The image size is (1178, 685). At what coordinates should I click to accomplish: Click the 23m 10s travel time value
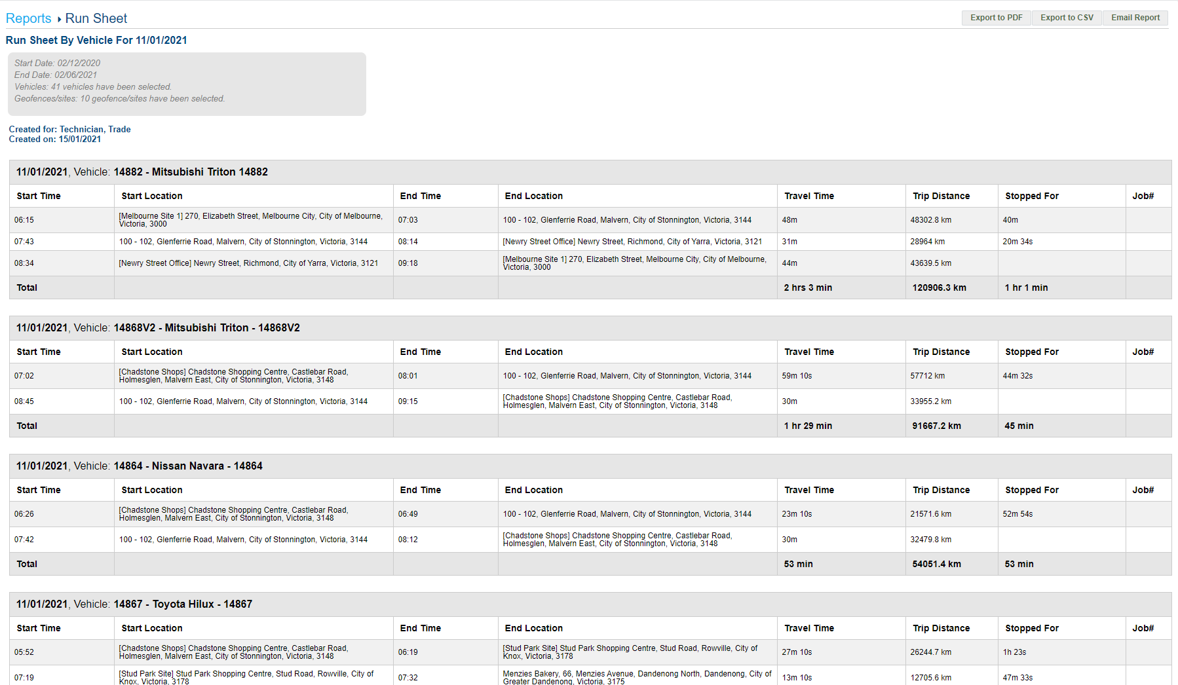click(797, 514)
